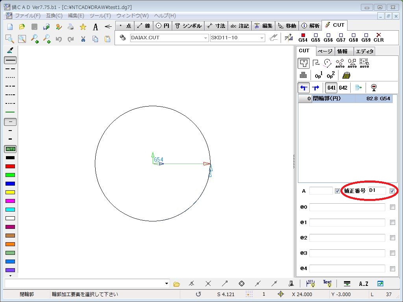
Task: Click the paste clipboard icon
Action: (107, 39)
